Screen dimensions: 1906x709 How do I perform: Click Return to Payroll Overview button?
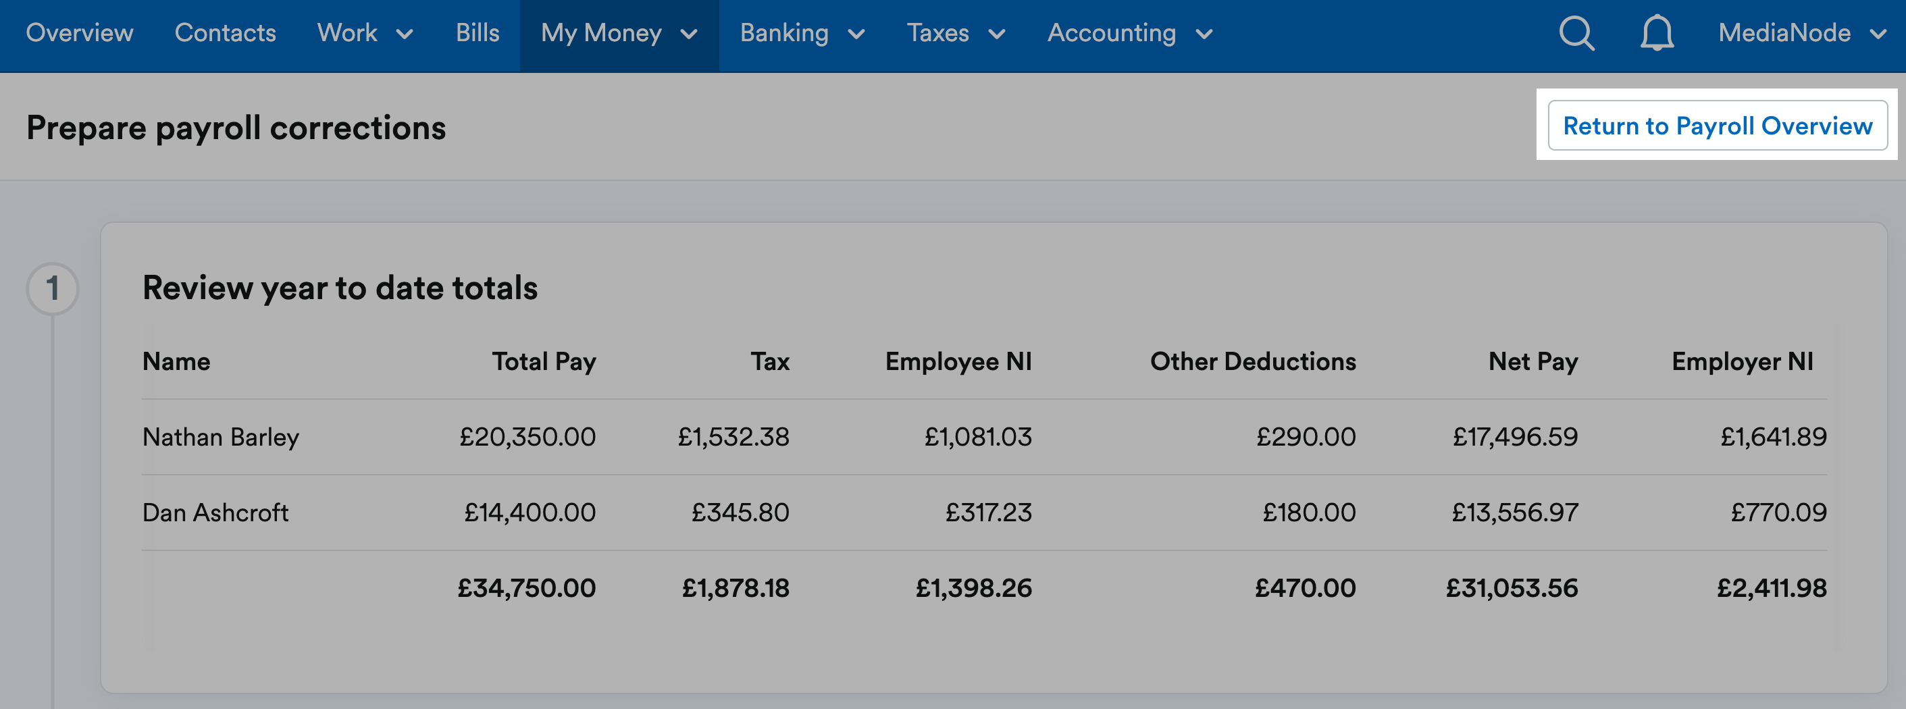click(1718, 126)
